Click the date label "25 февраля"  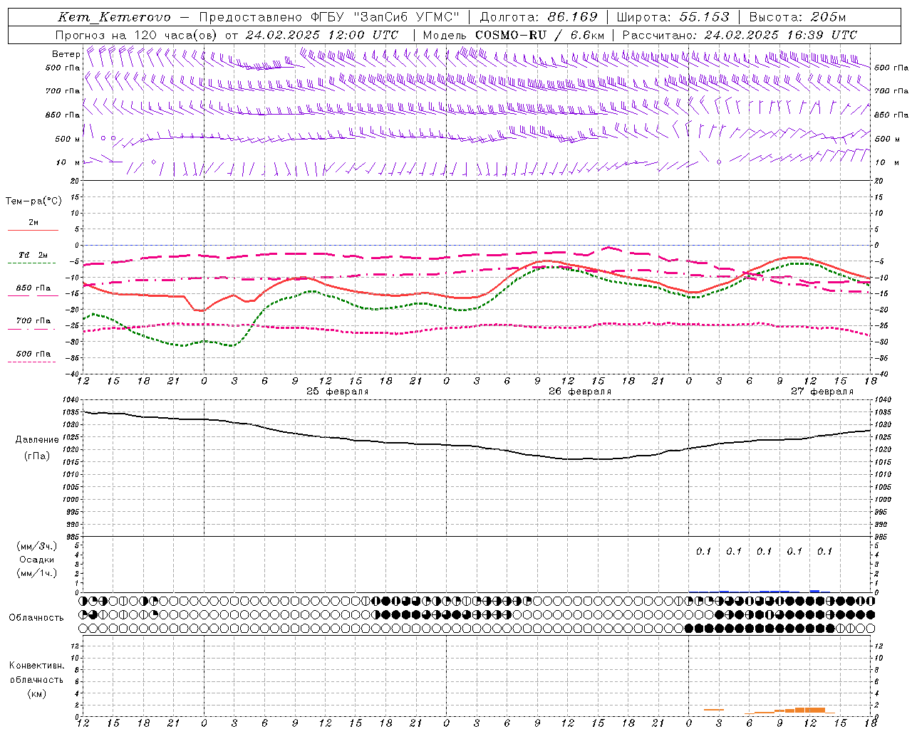click(x=338, y=392)
